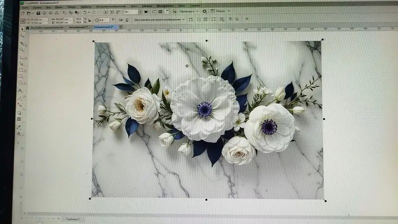Open the Инструменты menu

165,5
